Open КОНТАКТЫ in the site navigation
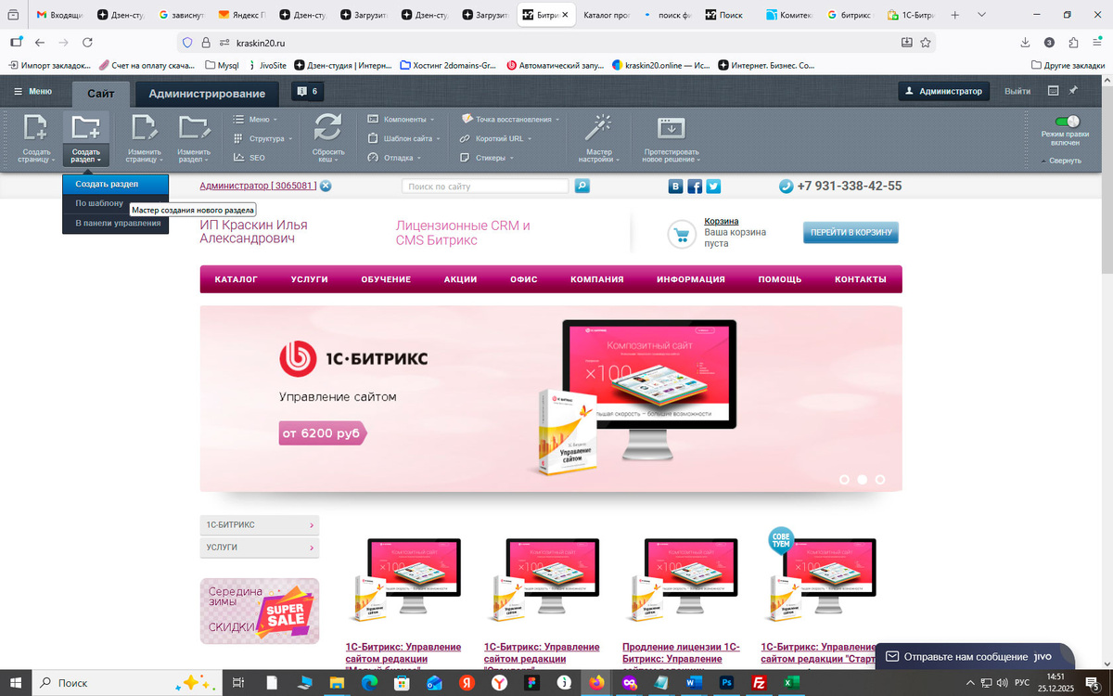Image resolution: width=1113 pixels, height=696 pixels. point(860,279)
